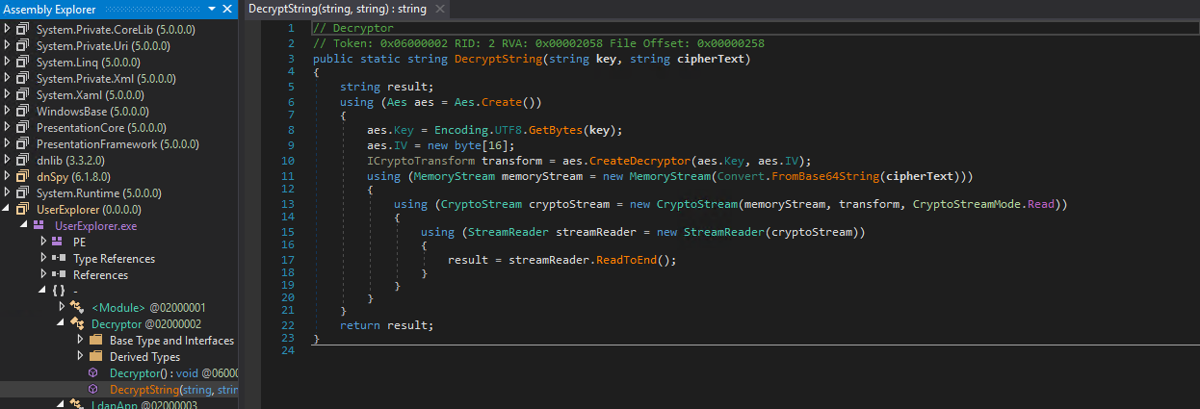Select the DecryptString(string, string) document tab
The image size is (1200, 409).
click(337, 10)
